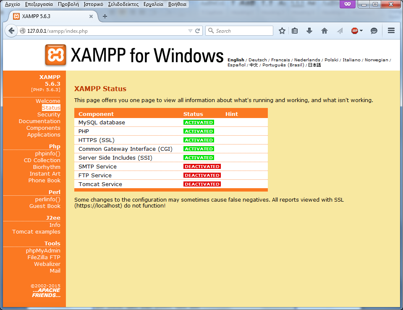Open the Documentation sidebar link

coord(39,121)
